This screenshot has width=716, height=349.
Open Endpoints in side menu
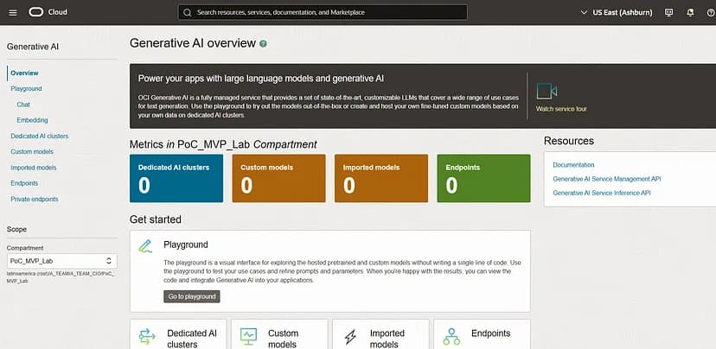pyautogui.click(x=24, y=183)
